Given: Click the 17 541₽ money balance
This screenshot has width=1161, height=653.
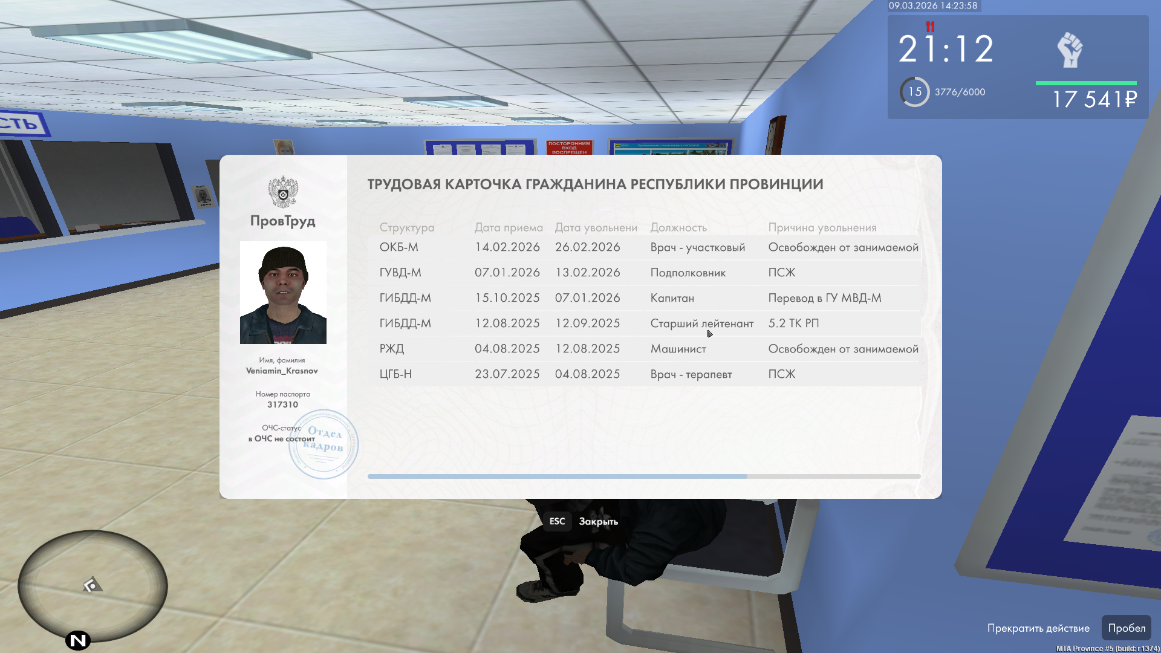Looking at the screenshot, I should pos(1094,99).
